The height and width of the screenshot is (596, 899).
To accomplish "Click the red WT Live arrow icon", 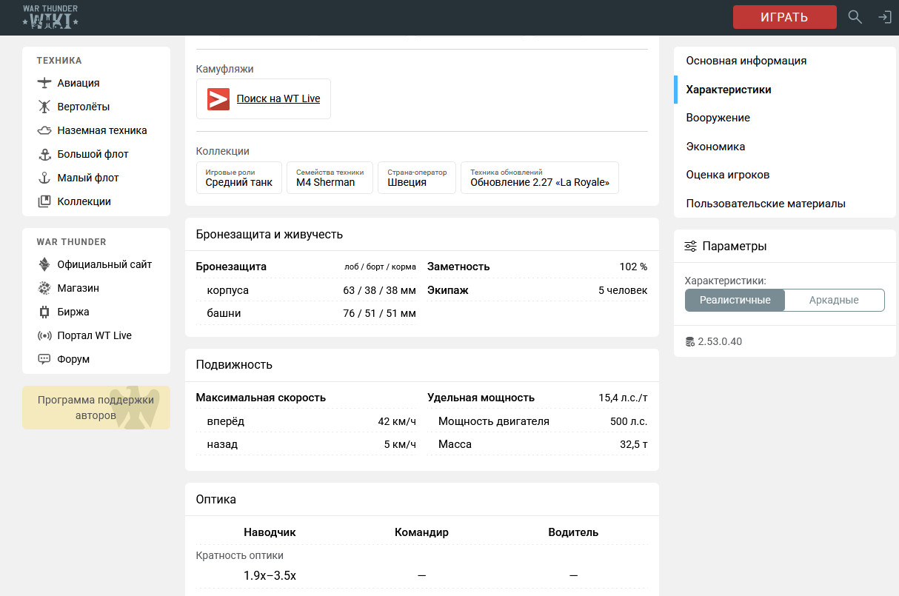I will pos(218,99).
